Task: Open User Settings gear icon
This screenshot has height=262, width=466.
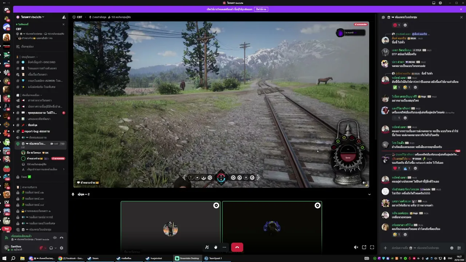Action: [x=61, y=248]
